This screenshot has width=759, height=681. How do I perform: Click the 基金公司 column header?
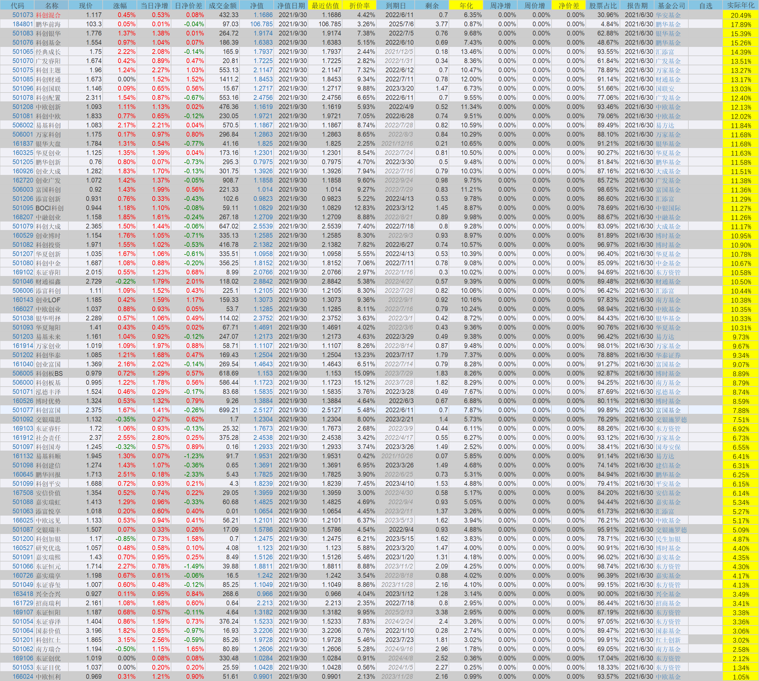tap(671, 5)
